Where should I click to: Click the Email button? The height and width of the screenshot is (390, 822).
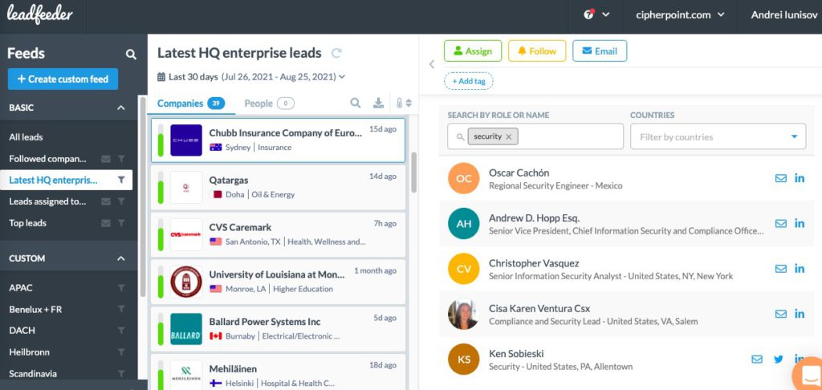600,51
